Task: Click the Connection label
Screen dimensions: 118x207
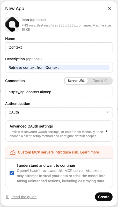Action: pos(15,81)
